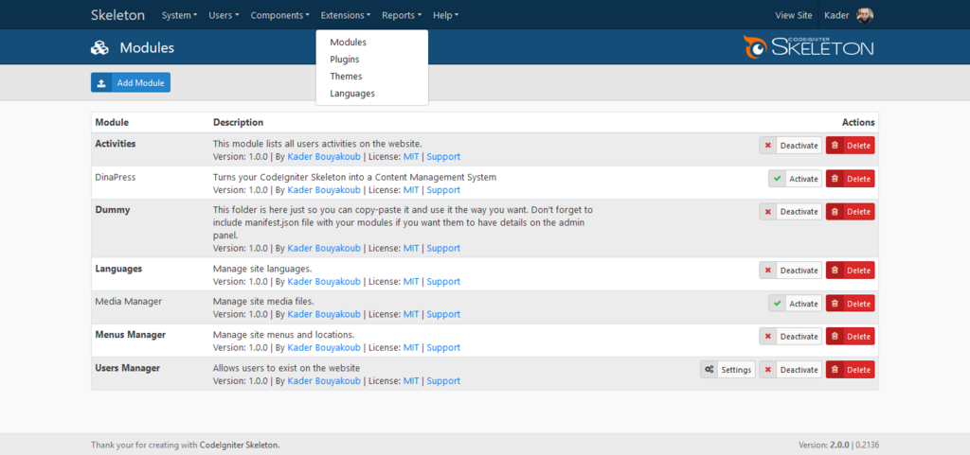Image resolution: width=970 pixels, height=455 pixels.
Task: Click trash icon in Dummy row
Action: pyautogui.click(x=835, y=212)
